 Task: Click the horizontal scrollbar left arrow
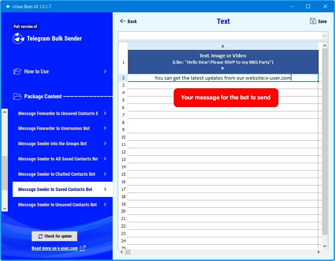[122, 252]
